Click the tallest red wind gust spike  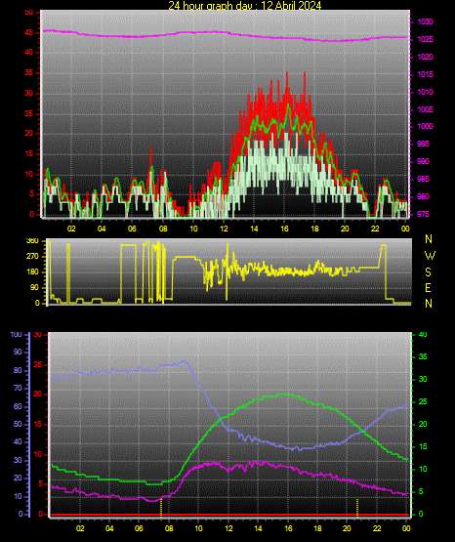tap(287, 73)
